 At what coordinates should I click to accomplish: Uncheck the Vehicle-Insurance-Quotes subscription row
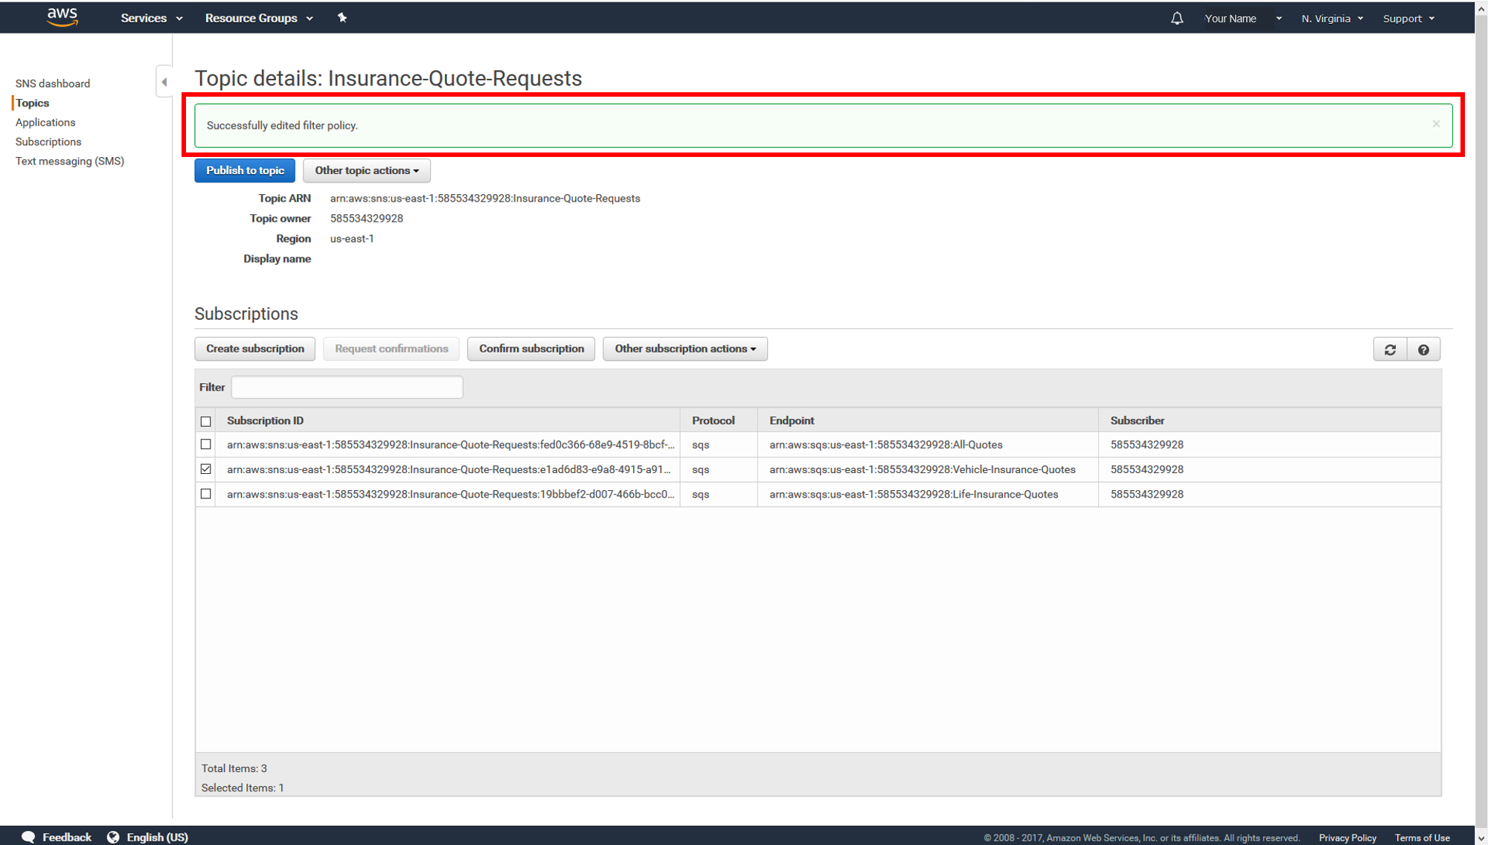(x=206, y=469)
